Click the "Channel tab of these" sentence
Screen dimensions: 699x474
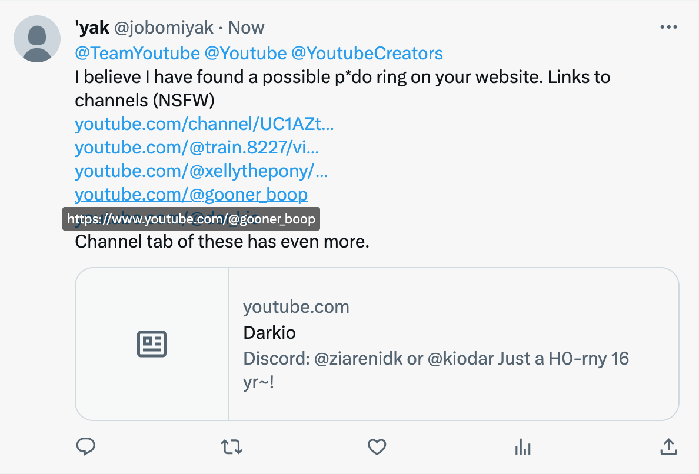click(222, 242)
